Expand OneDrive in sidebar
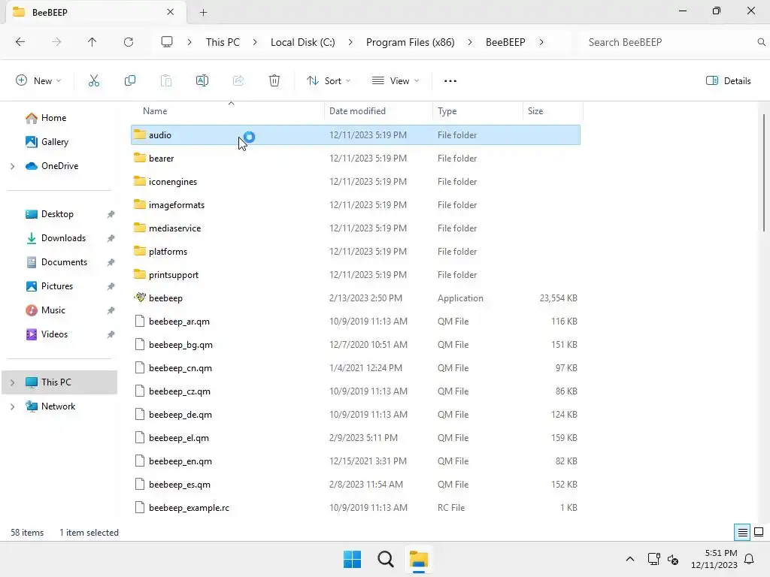The width and height of the screenshot is (770, 577). 12,166
